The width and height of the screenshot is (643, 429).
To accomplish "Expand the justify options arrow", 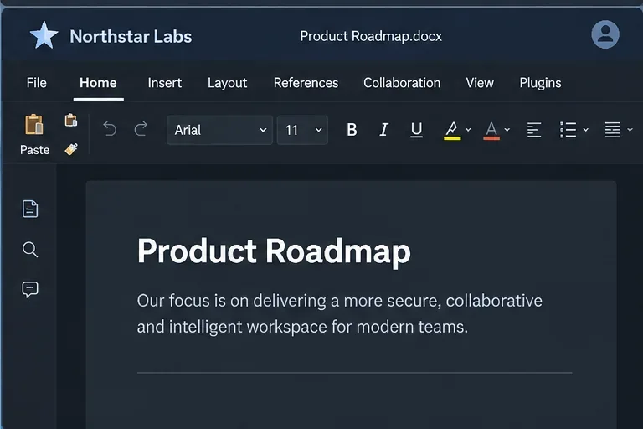I will point(630,130).
